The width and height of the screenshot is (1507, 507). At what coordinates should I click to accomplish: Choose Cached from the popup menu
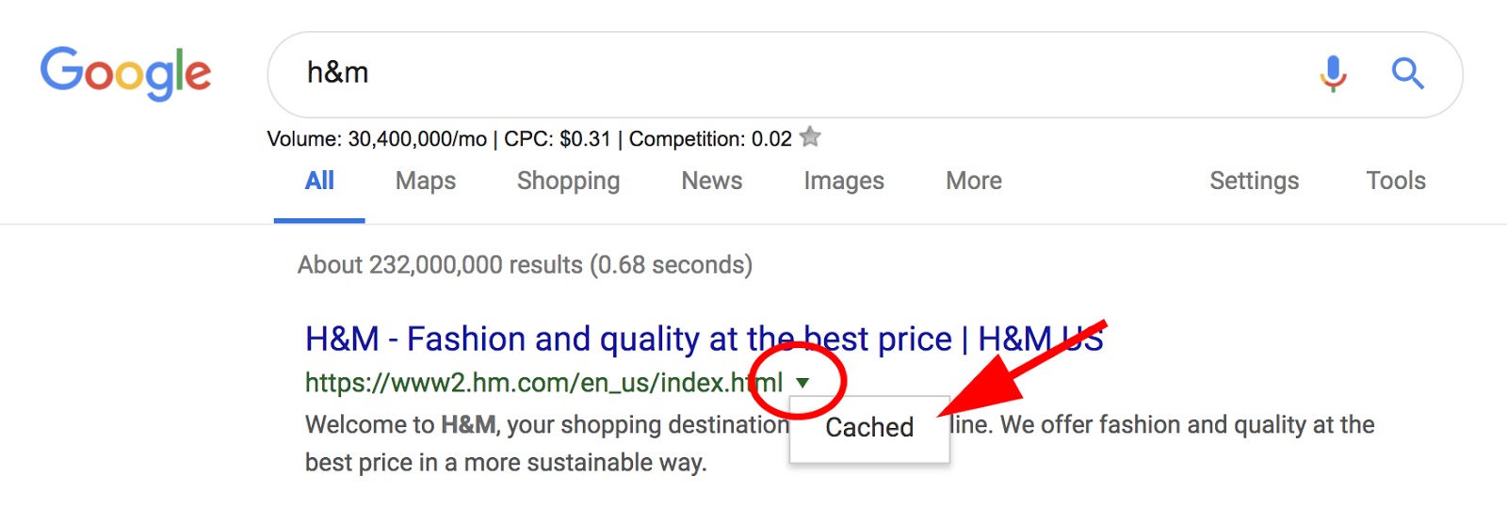pos(869,428)
